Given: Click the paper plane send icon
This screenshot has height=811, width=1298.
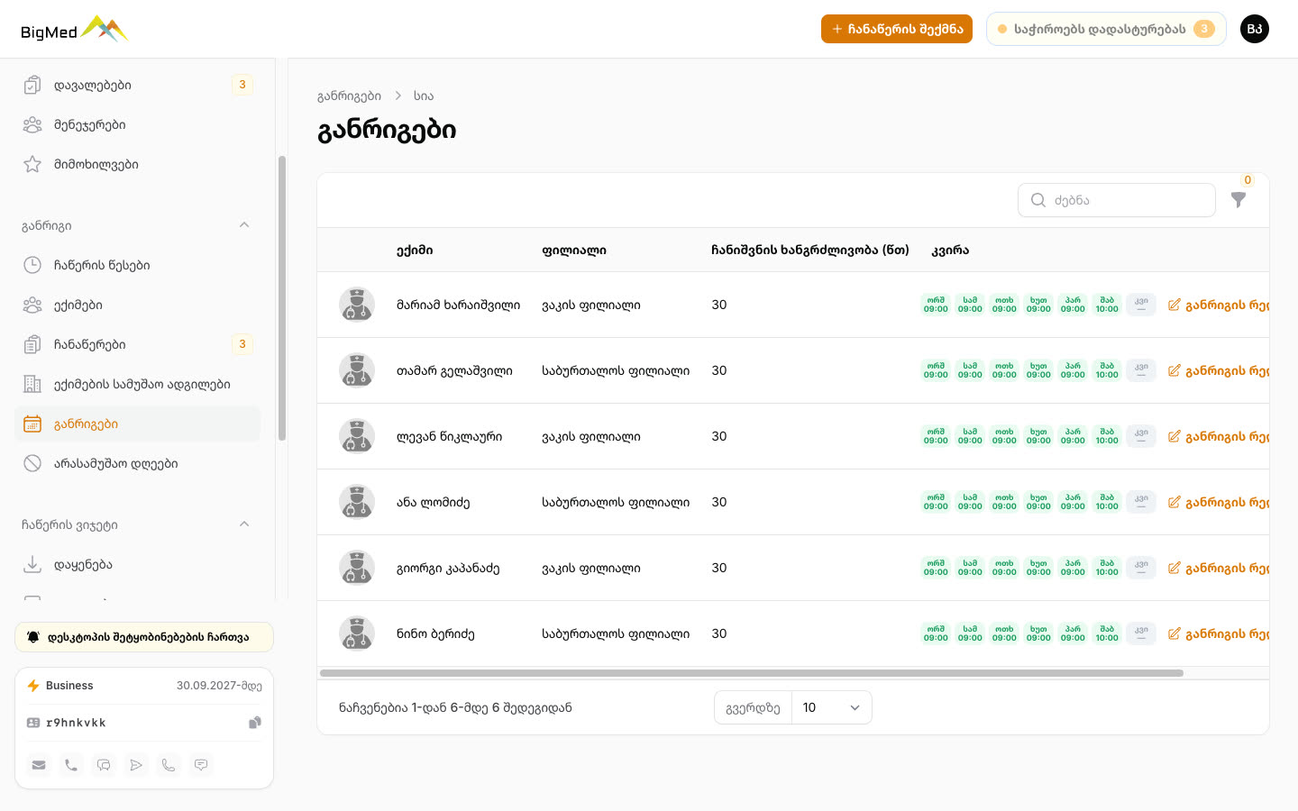Looking at the screenshot, I should click(x=136, y=765).
